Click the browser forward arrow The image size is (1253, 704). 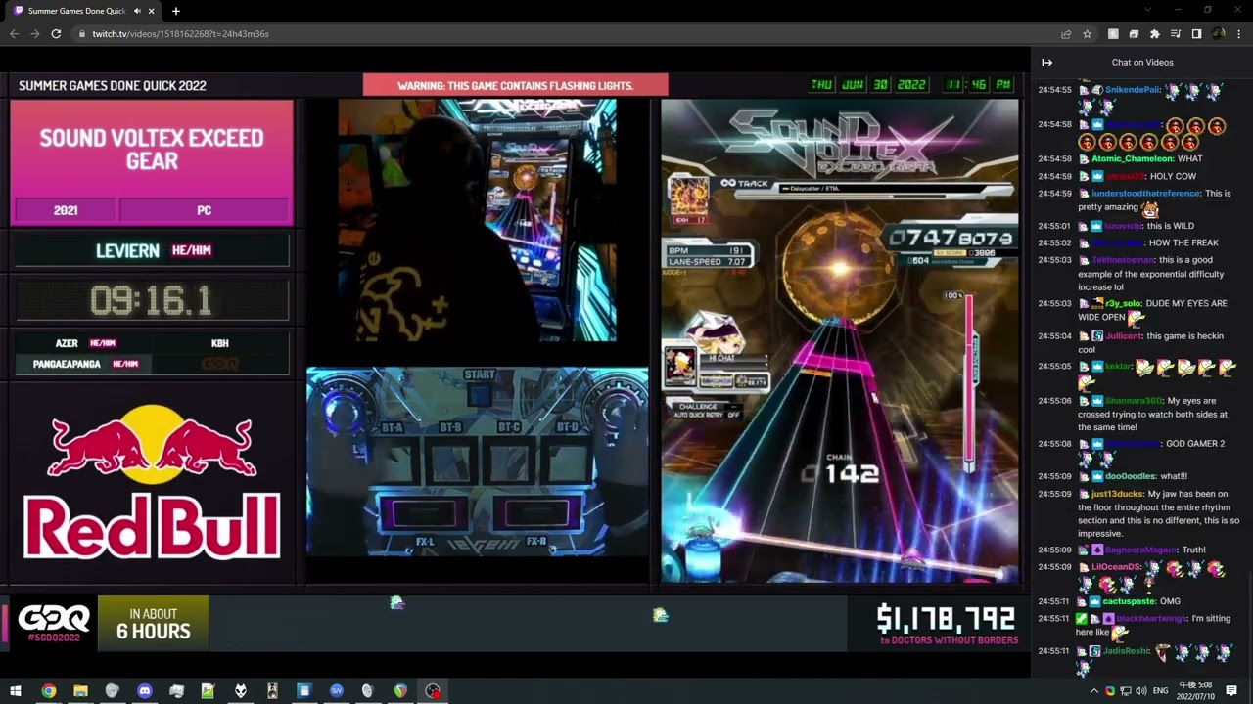click(x=35, y=33)
